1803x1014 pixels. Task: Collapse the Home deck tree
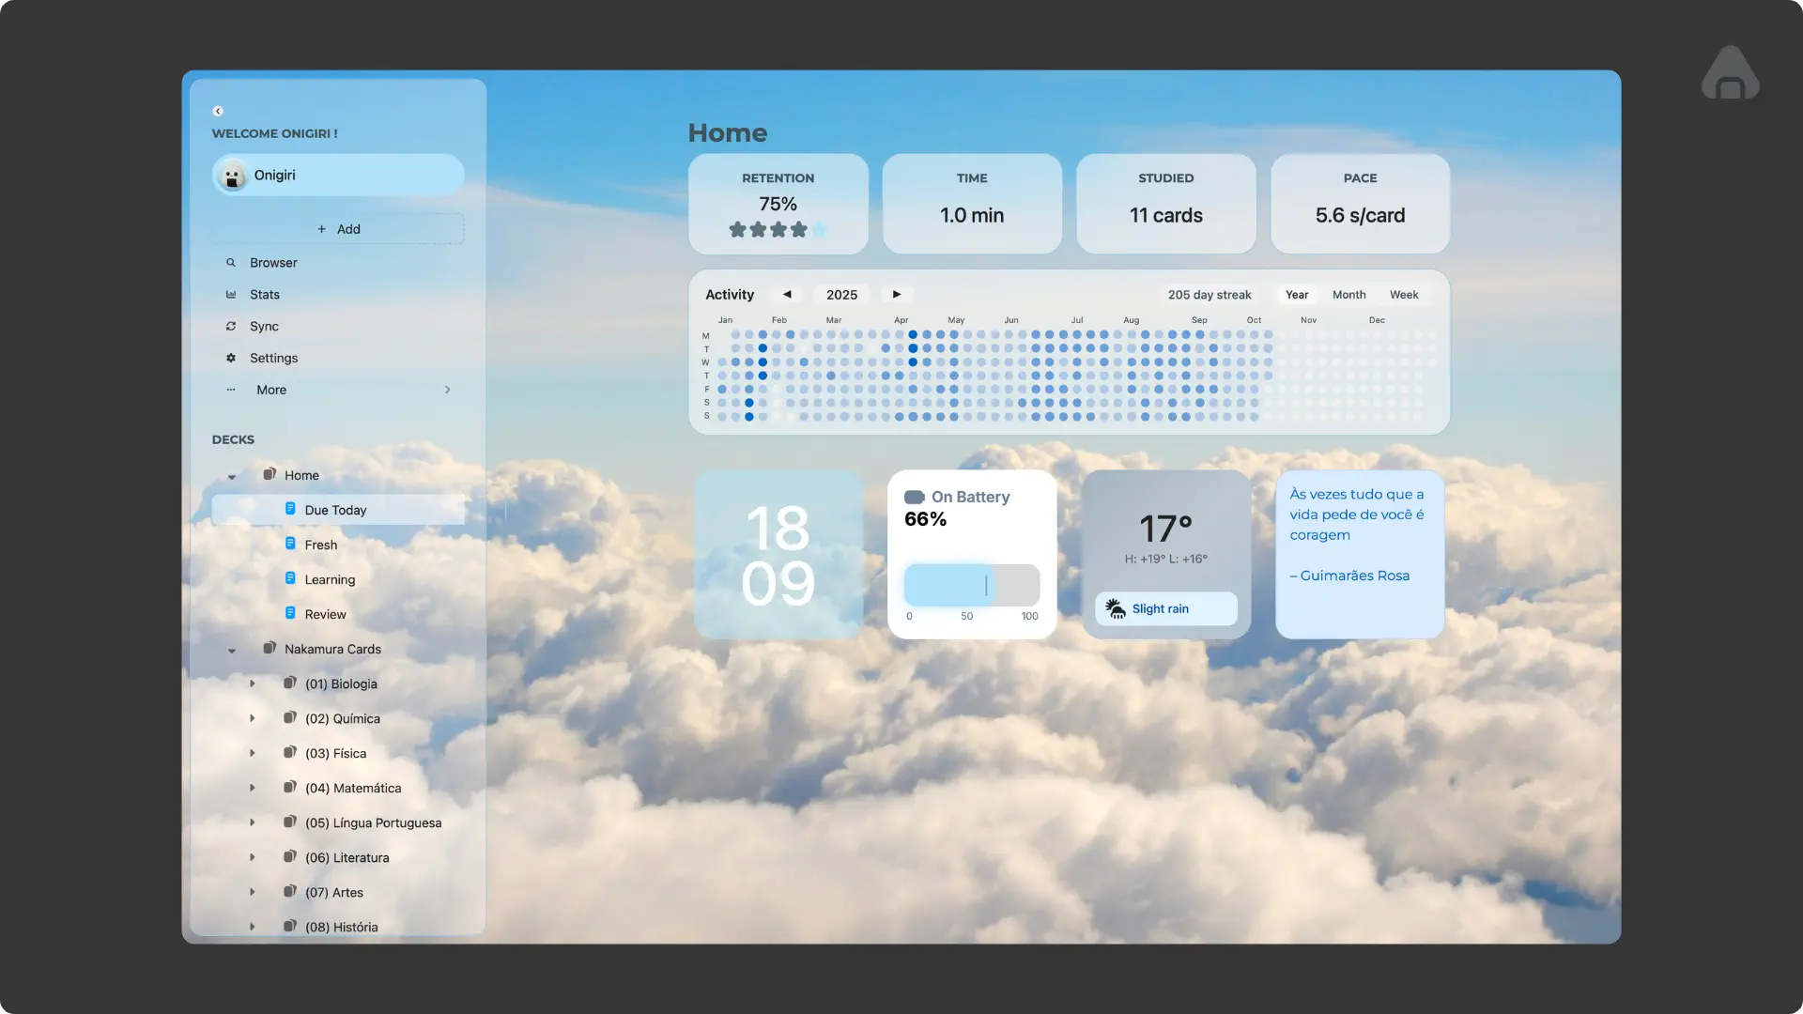click(x=232, y=477)
